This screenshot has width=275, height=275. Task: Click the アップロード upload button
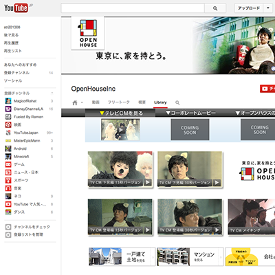pyautogui.click(x=249, y=8)
